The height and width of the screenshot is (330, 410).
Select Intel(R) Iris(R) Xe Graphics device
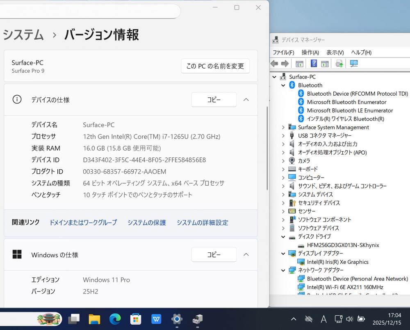[337, 262]
